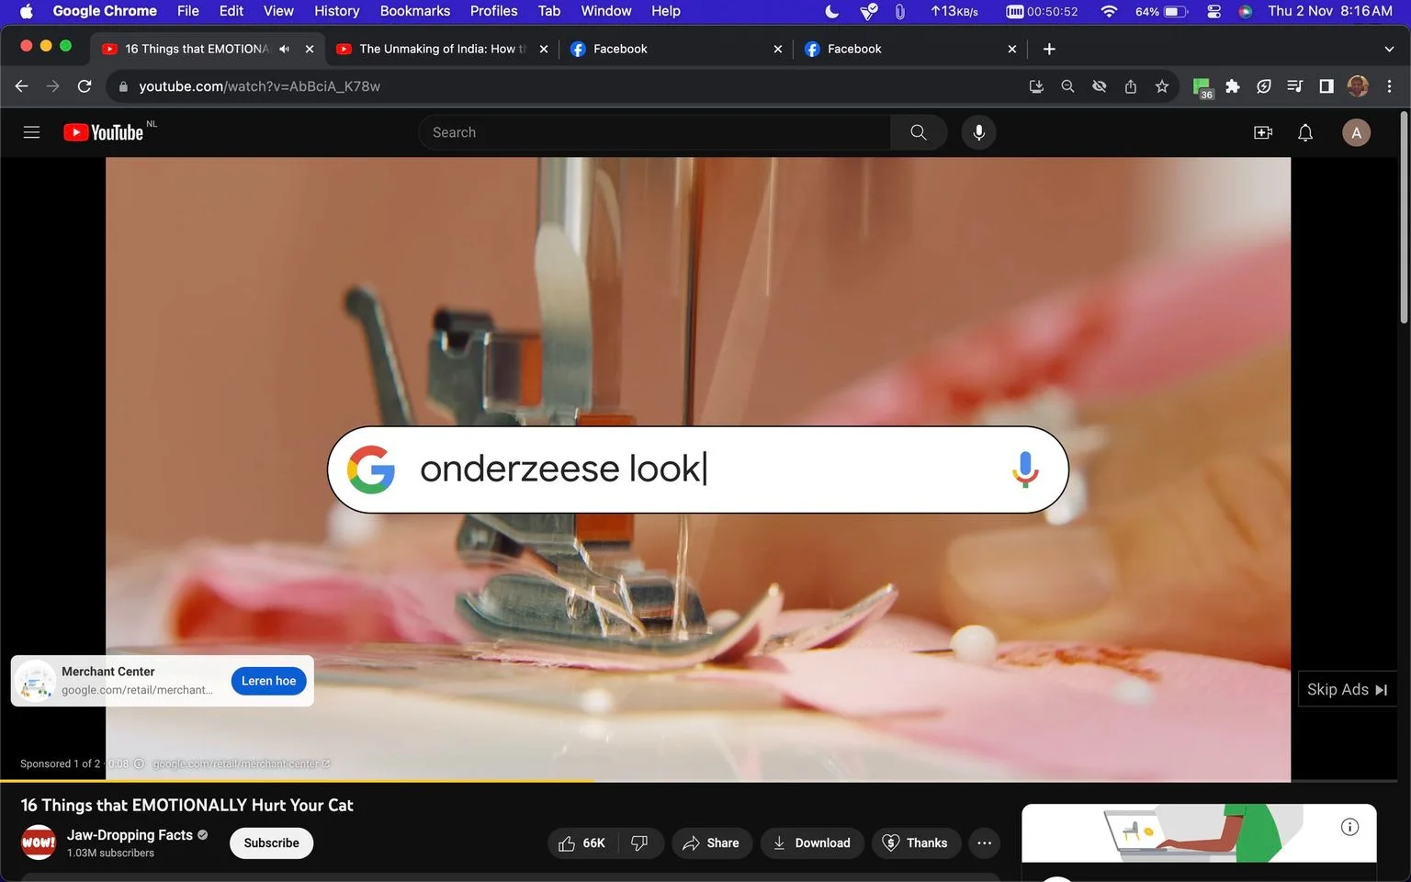Open the Edit menu
The width and height of the screenshot is (1411, 882).
[x=231, y=11]
